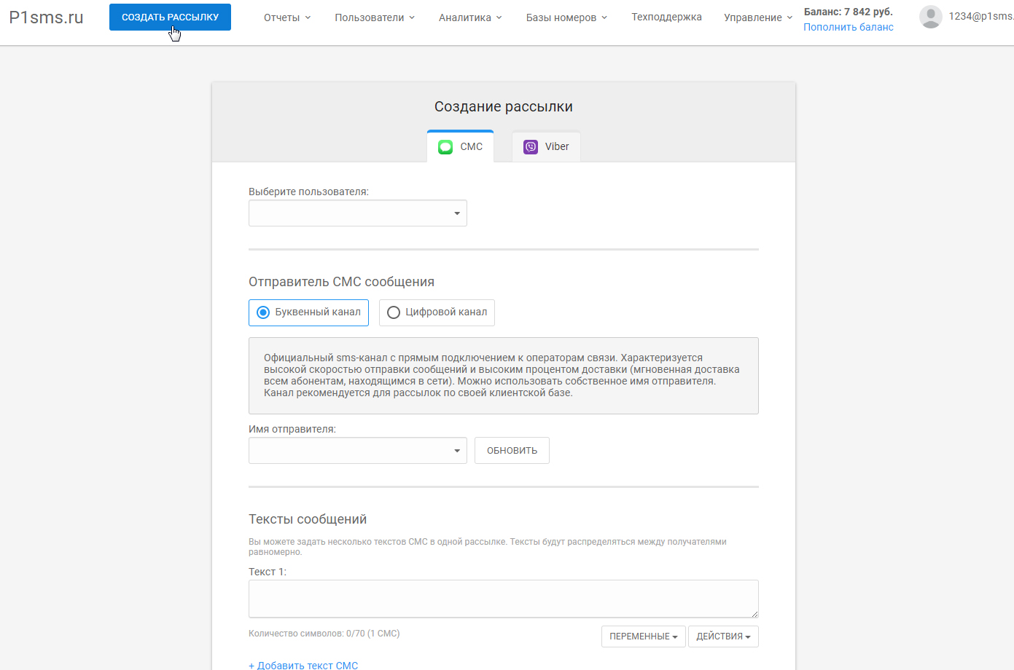Go to Техподдержка page
Viewport: 1014px width, 670px height.
(x=666, y=17)
